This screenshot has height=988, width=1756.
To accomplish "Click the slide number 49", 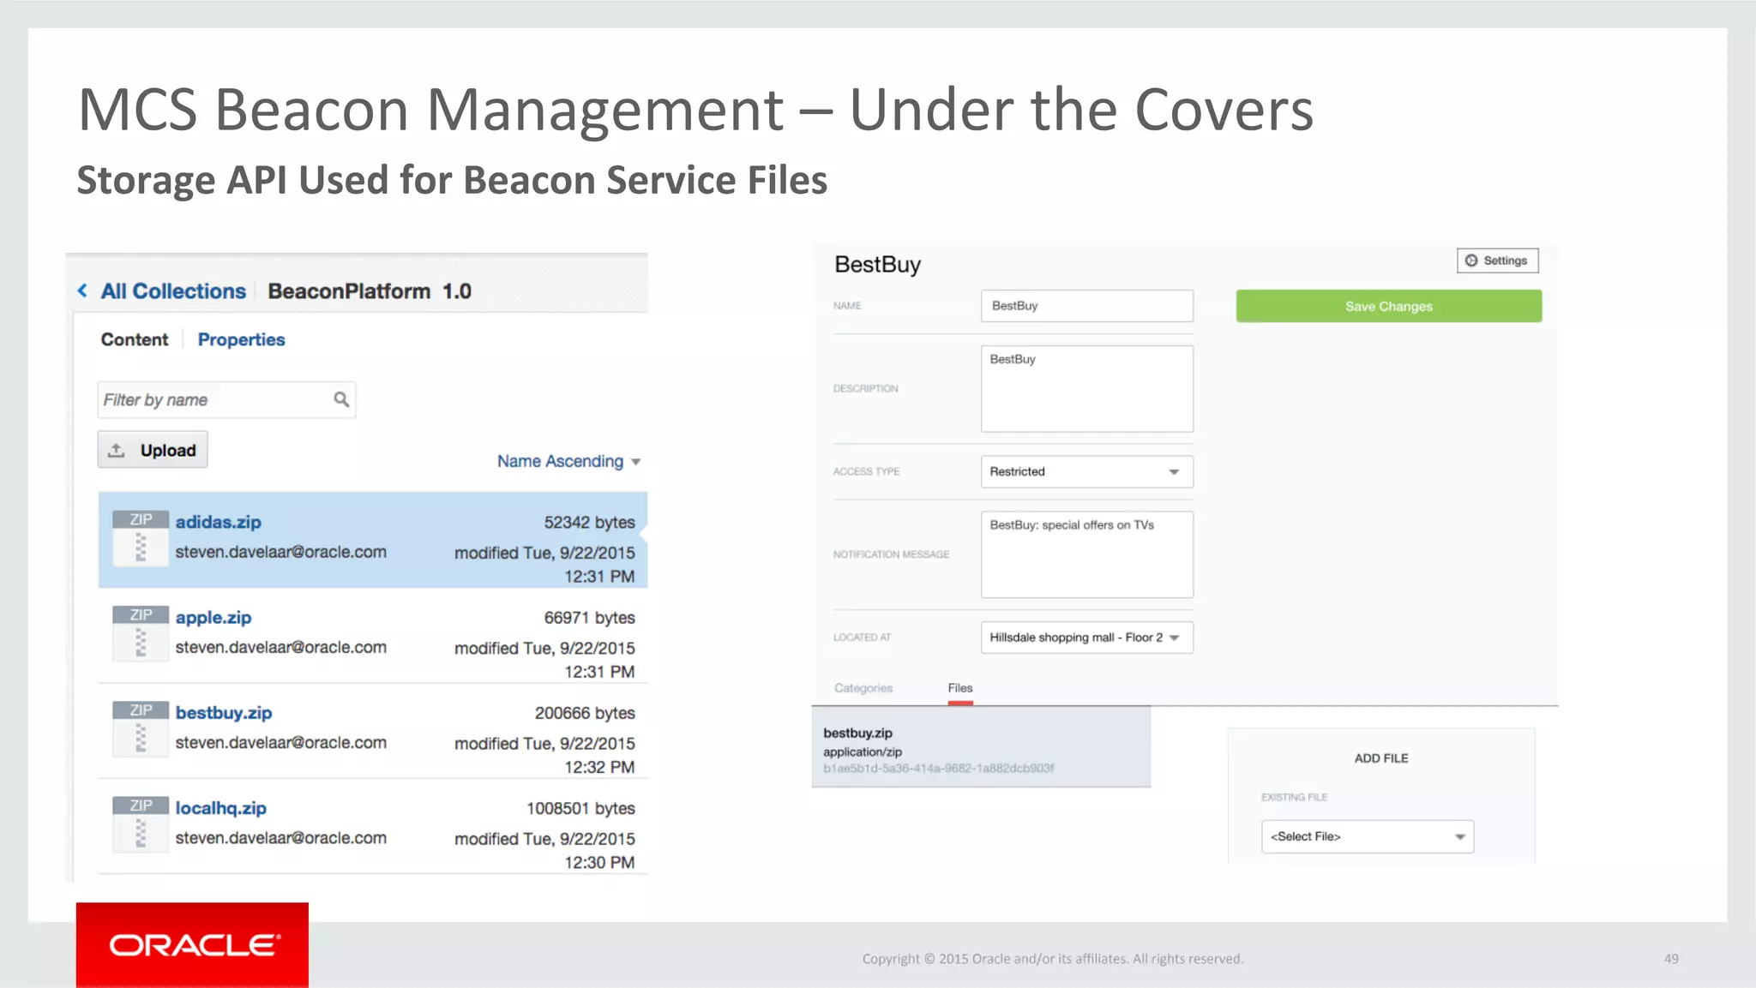I will [x=1671, y=959].
